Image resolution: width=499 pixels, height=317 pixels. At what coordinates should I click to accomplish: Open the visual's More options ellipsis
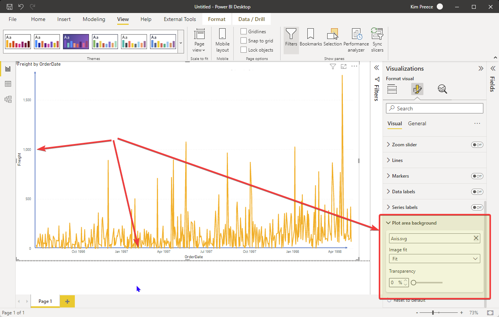coord(354,66)
